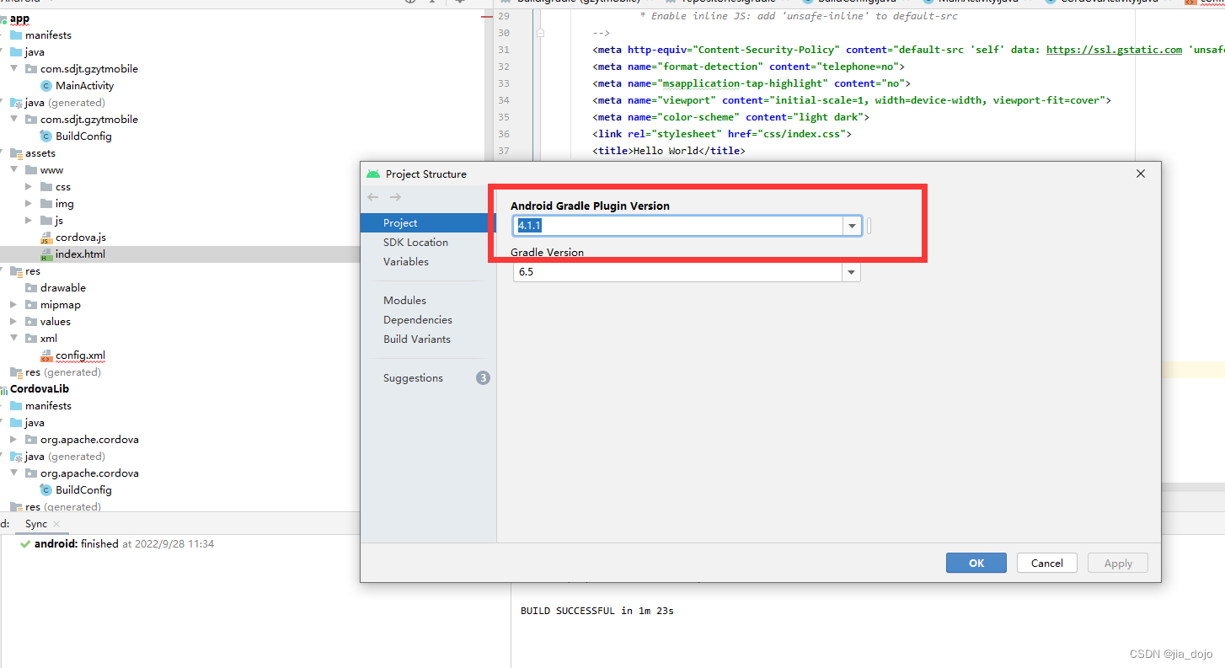The image size is (1225, 668).
Task: Click the Android icon in Project Structure titlebar
Action: tap(373, 174)
